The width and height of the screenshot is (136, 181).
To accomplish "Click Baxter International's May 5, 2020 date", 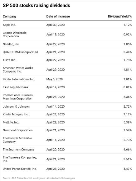I will 54,79.
